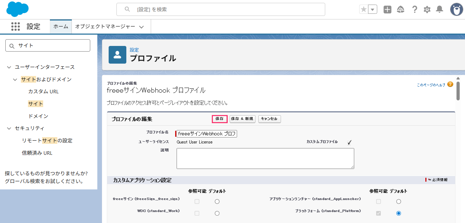465x223 pixels.
Task: Focus the global setup search box
Action: [x=221, y=10]
